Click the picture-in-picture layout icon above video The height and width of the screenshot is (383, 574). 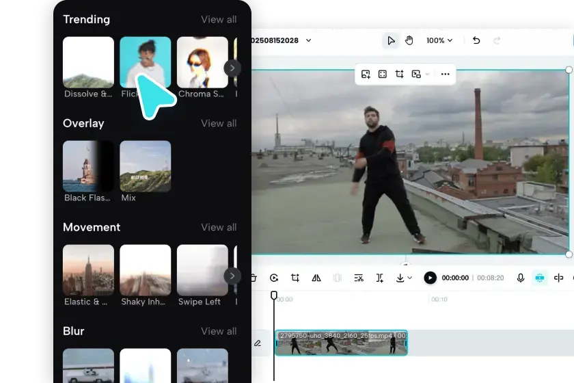pyautogui.click(x=416, y=75)
